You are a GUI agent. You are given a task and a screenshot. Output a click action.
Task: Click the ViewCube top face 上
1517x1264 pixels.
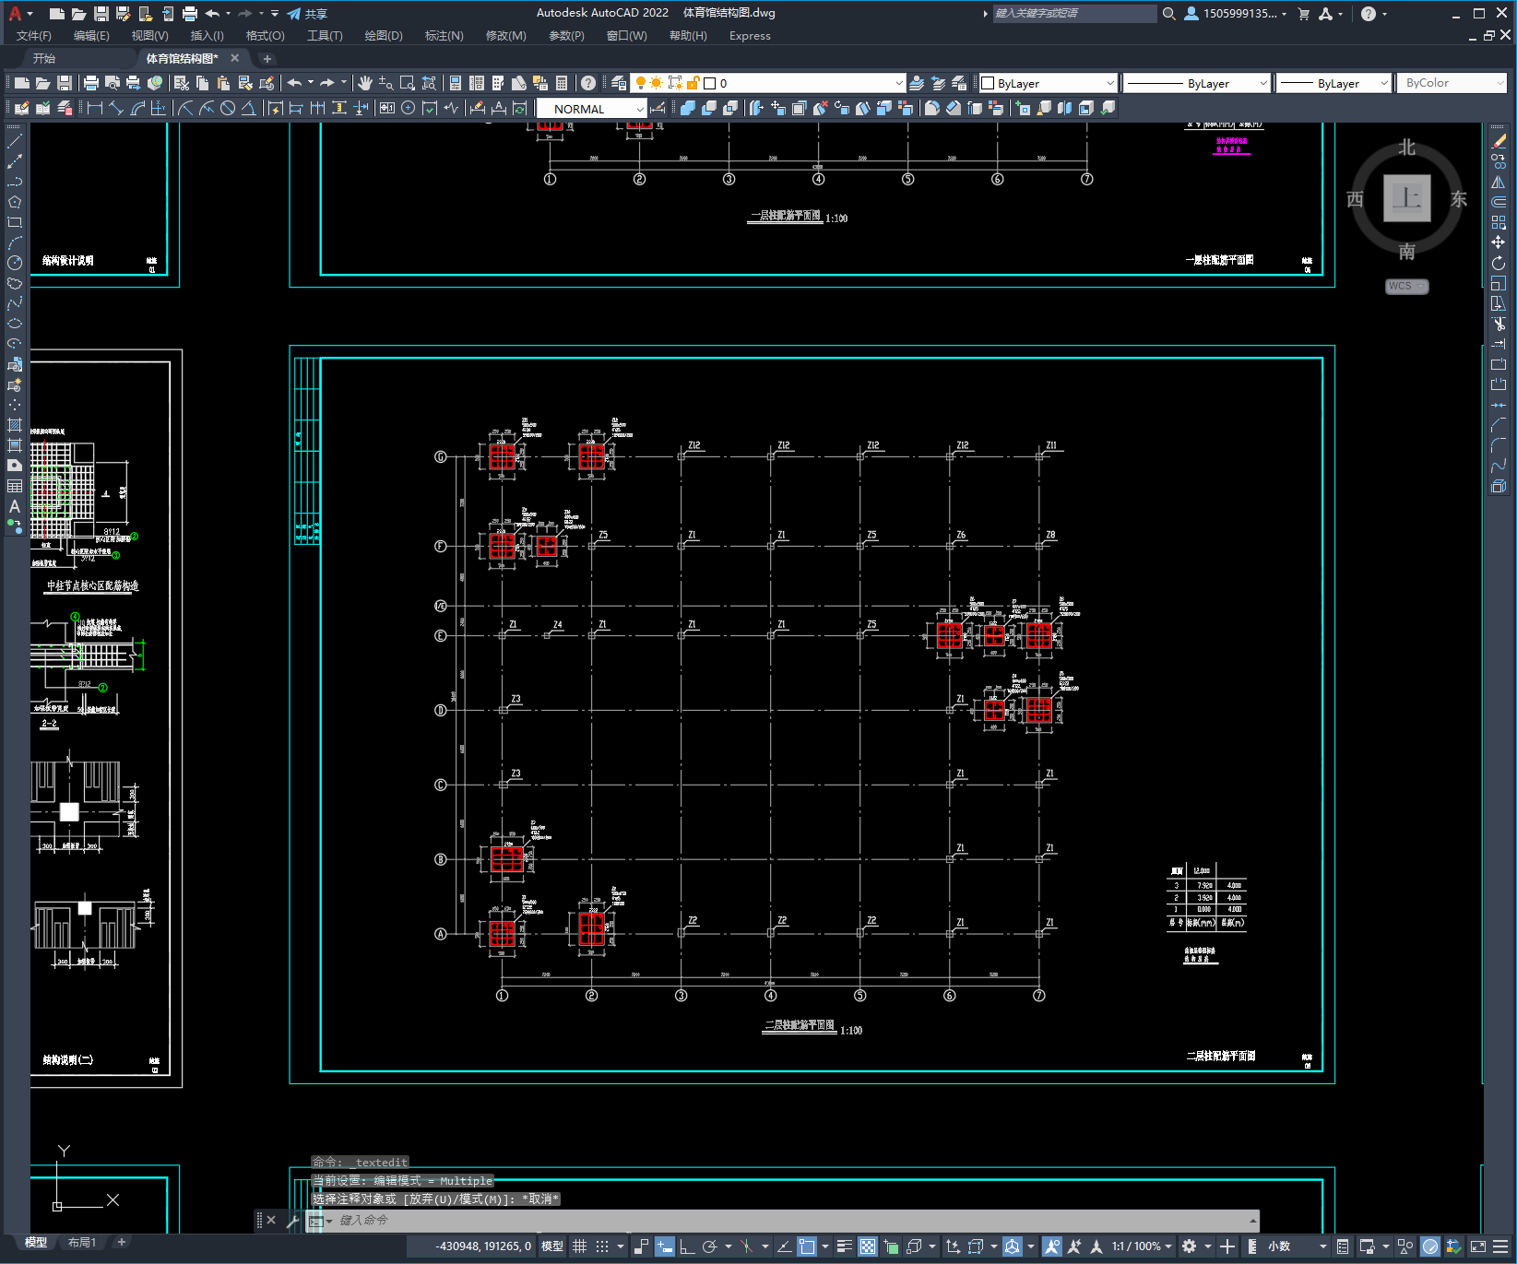pyautogui.click(x=1406, y=197)
